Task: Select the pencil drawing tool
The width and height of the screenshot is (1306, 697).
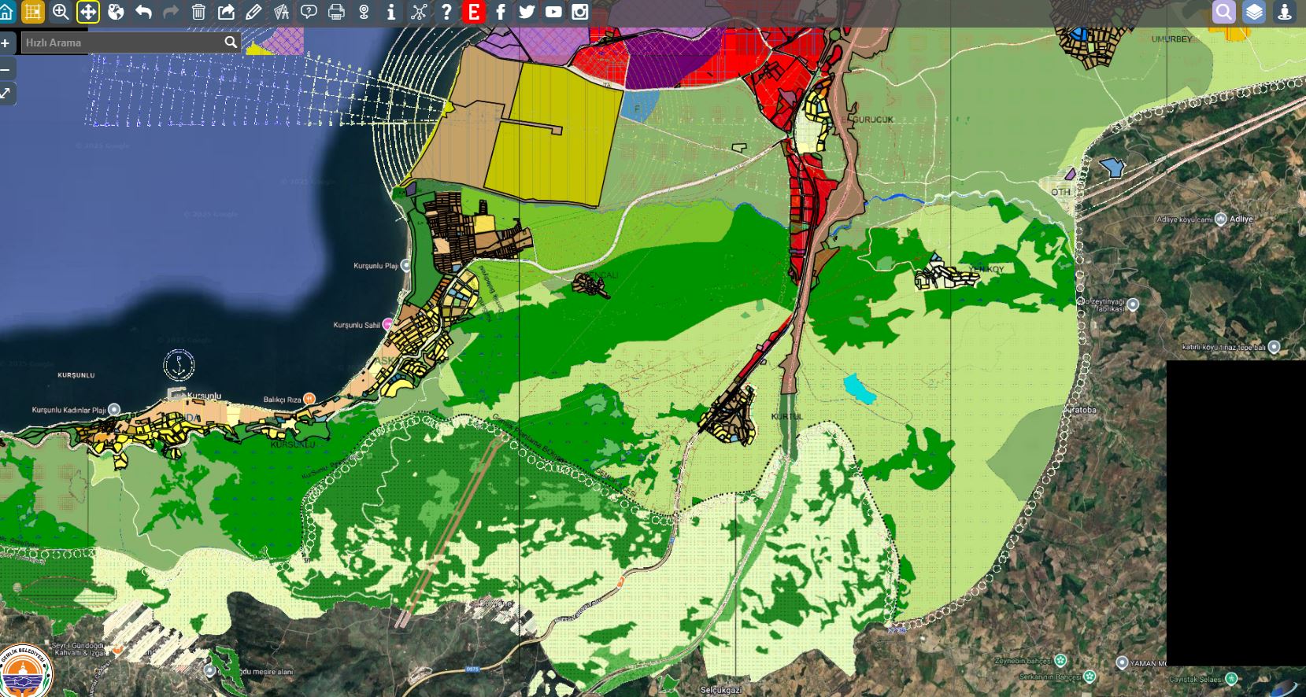Action: coord(253,12)
